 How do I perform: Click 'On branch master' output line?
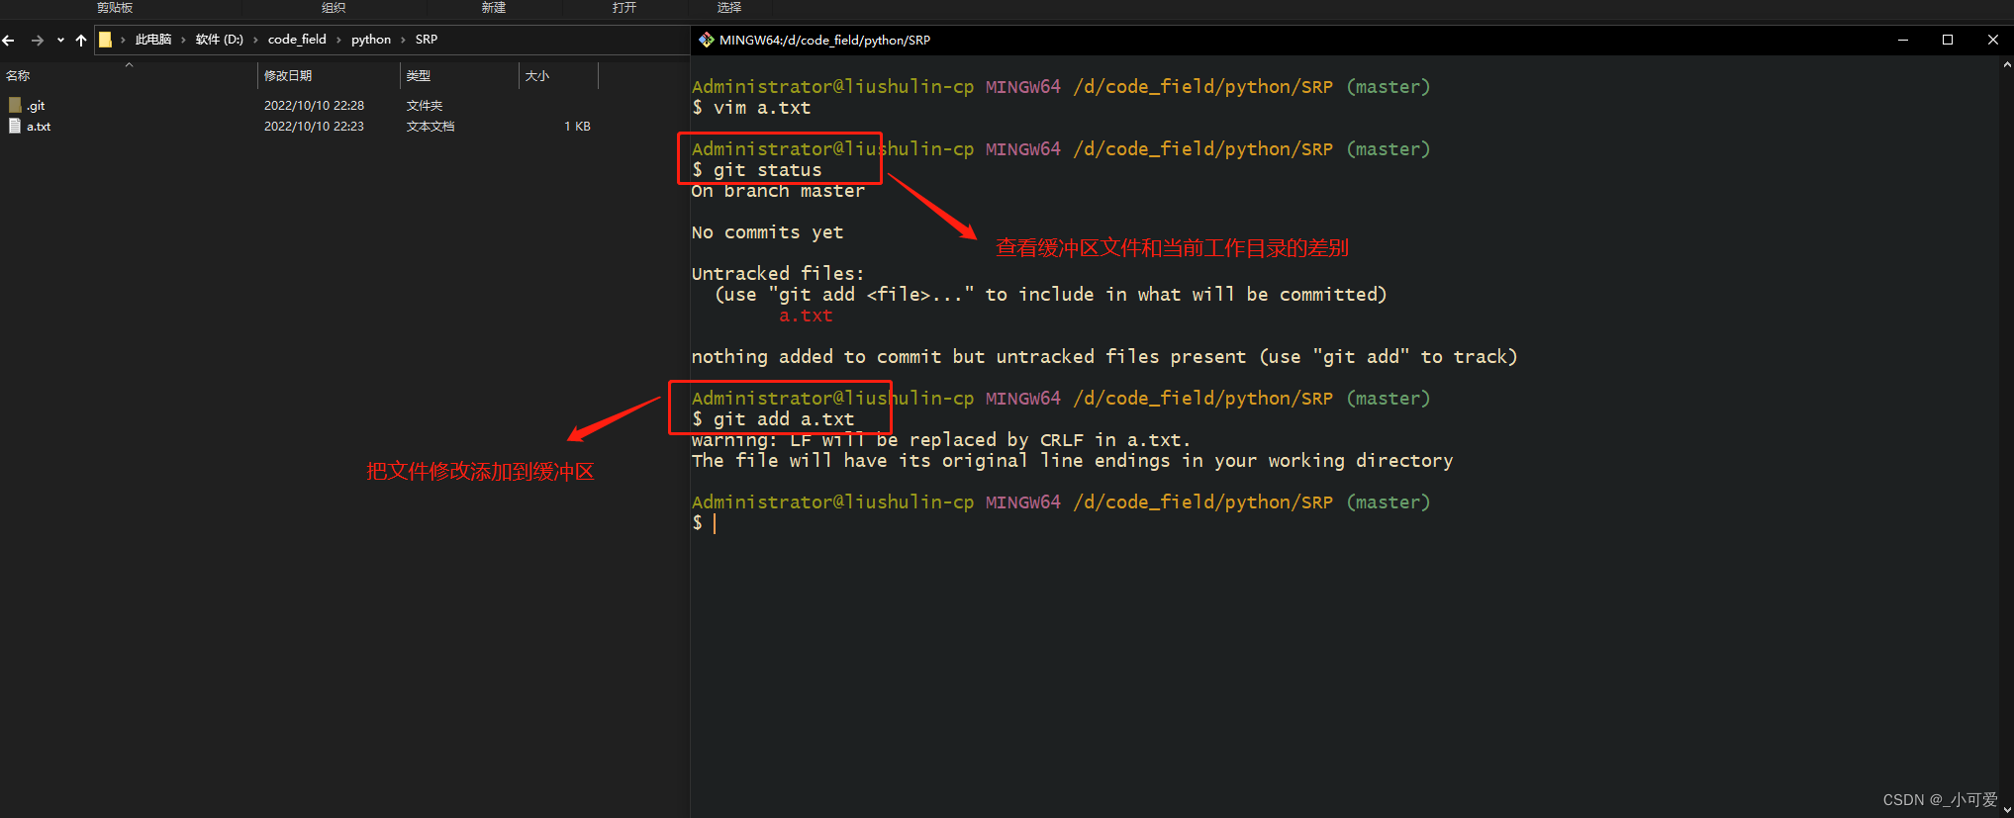(778, 191)
